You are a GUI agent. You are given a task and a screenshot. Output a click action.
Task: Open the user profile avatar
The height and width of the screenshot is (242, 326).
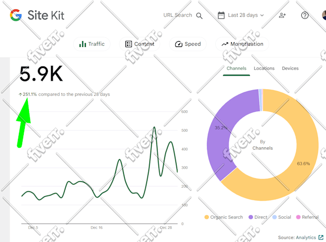click(324, 15)
